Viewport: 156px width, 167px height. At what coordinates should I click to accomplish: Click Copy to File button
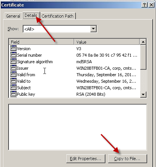pos(127,159)
